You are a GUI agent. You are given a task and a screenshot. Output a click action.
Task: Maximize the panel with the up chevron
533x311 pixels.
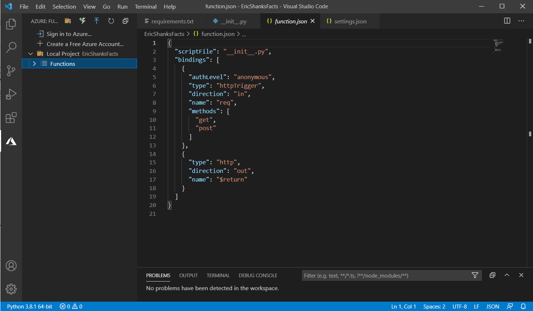click(x=507, y=275)
